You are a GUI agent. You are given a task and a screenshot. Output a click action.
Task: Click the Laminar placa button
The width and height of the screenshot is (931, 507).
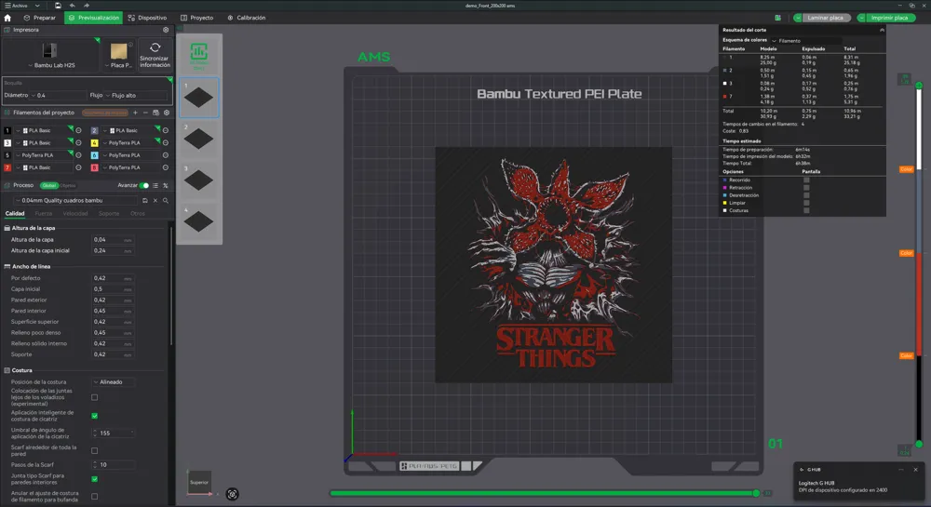click(x=825, y=18)
